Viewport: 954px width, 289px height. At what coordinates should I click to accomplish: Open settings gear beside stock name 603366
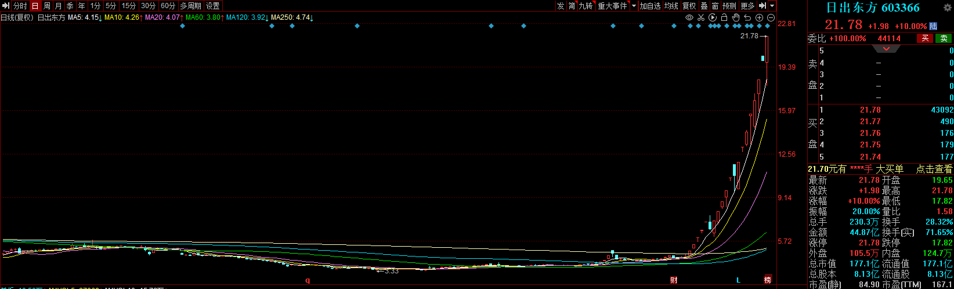pyautogui.click(x=946, y=8)
